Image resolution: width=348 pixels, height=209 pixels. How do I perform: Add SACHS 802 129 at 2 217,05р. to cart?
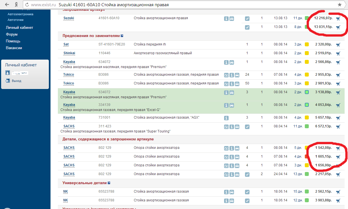(x=338, y=174)
